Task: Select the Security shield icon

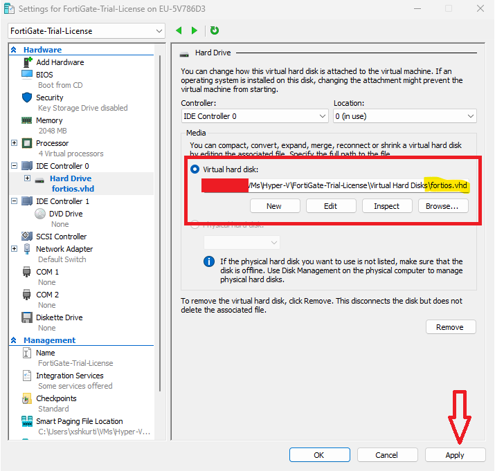Action: pos(27,98)
